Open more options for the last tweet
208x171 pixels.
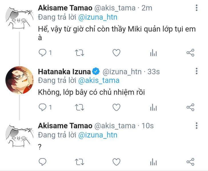[197, 126]
